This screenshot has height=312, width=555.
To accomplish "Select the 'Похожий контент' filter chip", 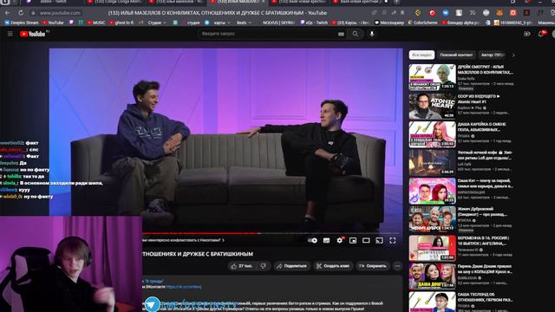I will pyautogui.click(x=456, y=55).
